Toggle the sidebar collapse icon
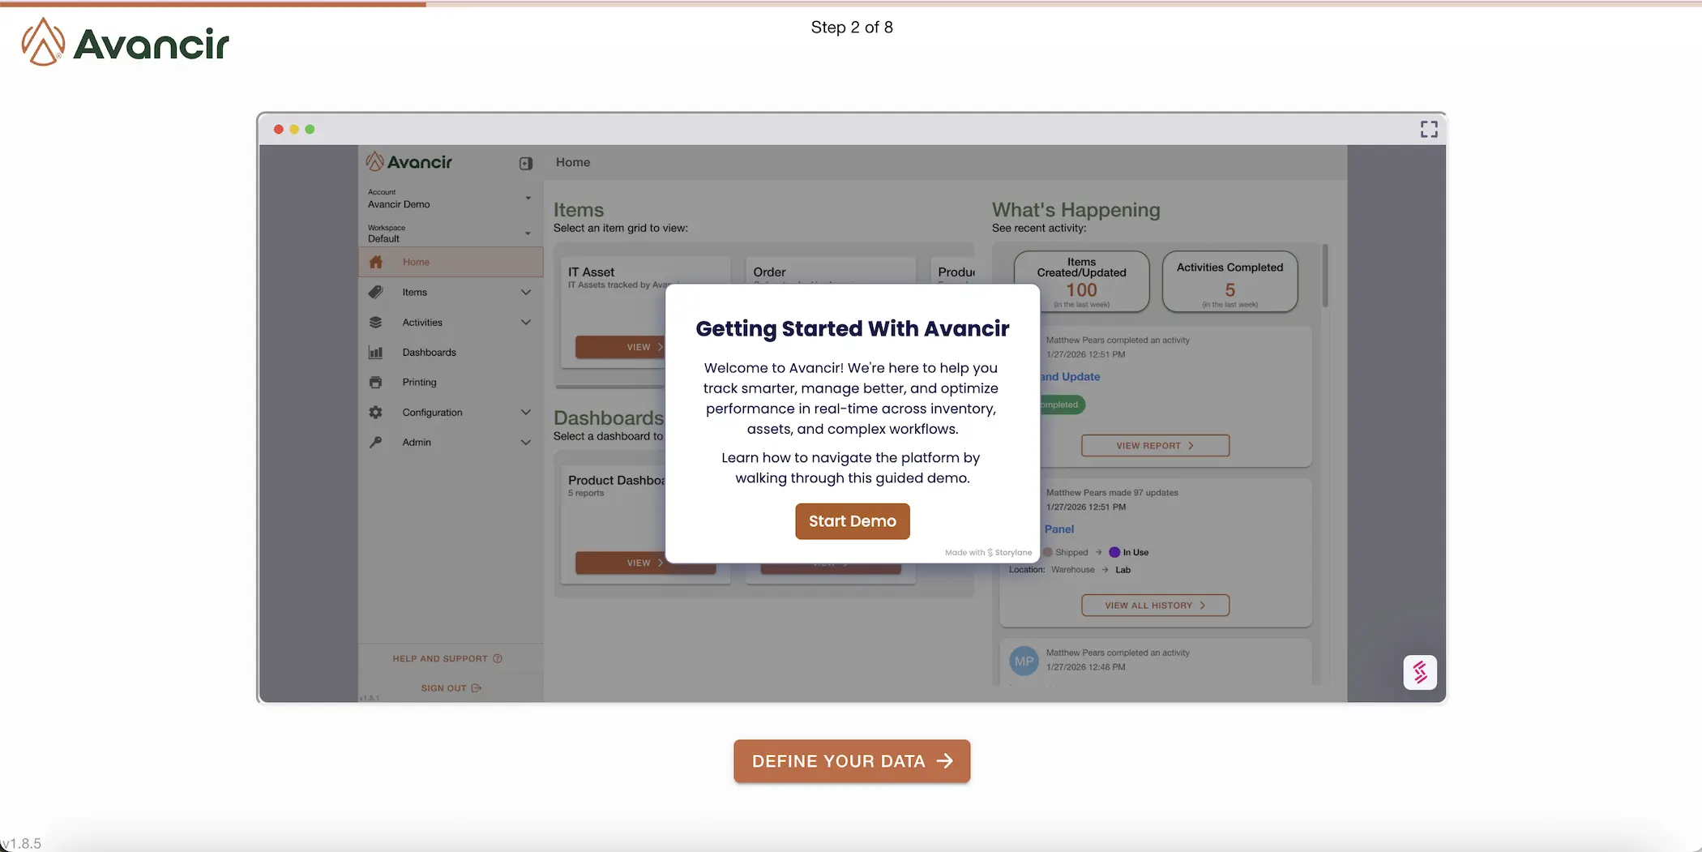The height and width of the screenshot is (852, 1702). [526, 164]
